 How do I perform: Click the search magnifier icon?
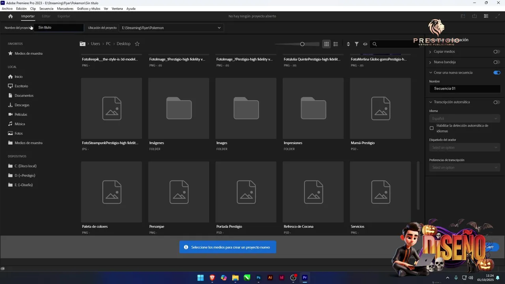(375, 44)
